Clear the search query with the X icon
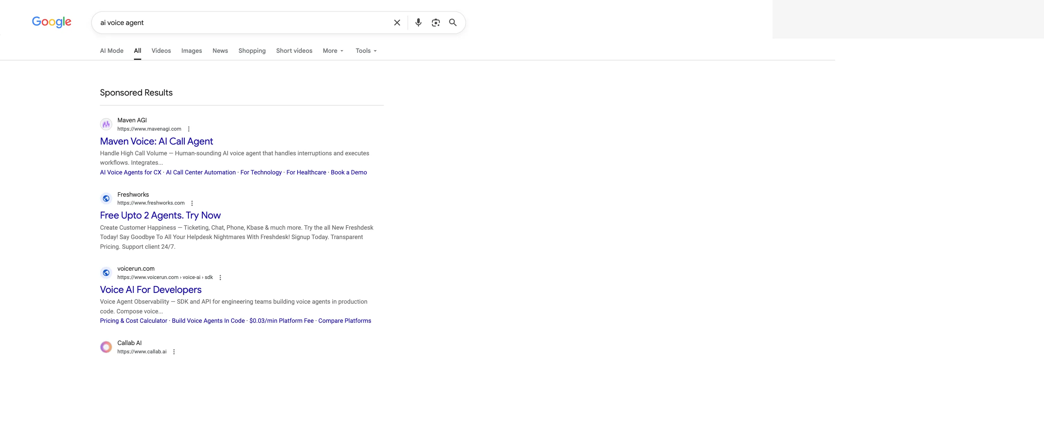This screenshot has height=443, width=1044. tap(397, 23)
